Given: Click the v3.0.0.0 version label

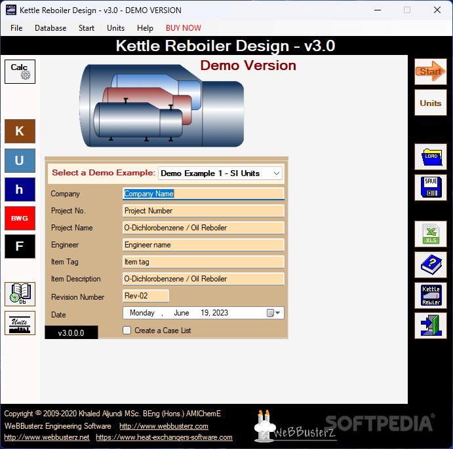Looking at the screenshot, I should coord(71,332).
